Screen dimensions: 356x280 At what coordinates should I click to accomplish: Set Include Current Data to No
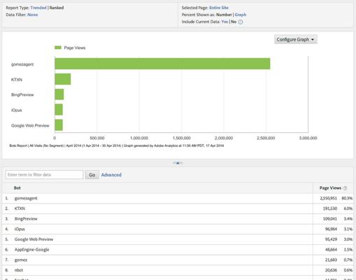click(234, 22)
